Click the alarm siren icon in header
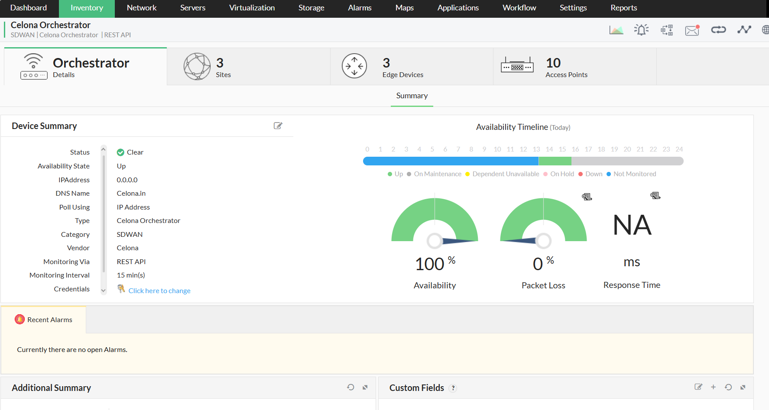Image resolution: width=769 pixels, height=410 pixels. pos(641,30)
